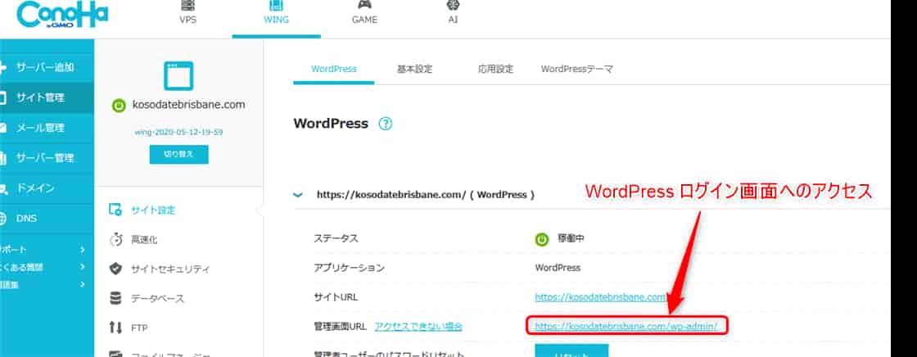
Task: Open the WordPressテーマ tab
Action: click(x=577, y=69)
